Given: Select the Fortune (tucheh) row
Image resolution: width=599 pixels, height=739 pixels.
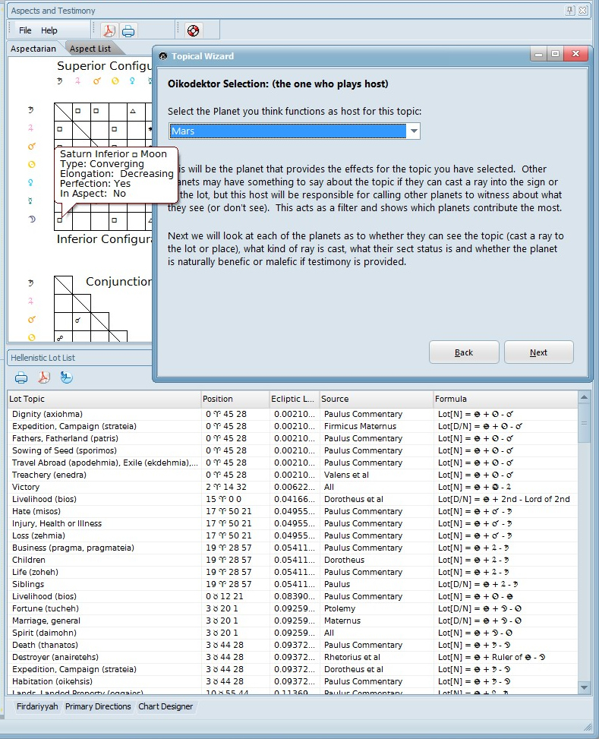Looking at the screenshot, I should pyautogui.click(x=292, y=608).
